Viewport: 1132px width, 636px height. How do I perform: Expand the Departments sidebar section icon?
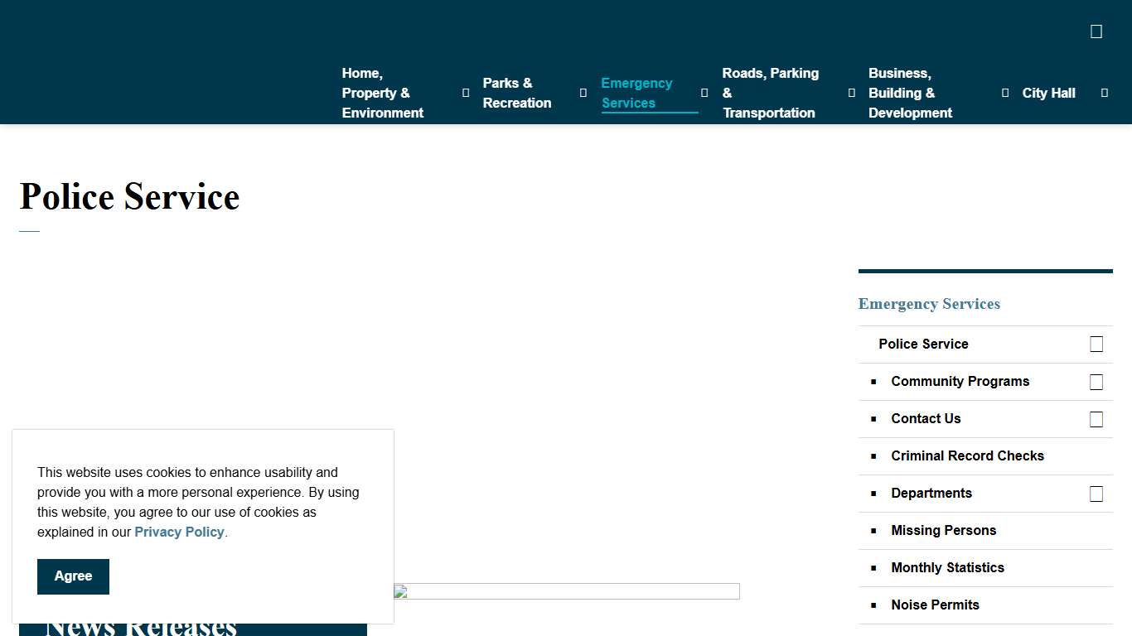point(1096,494)
